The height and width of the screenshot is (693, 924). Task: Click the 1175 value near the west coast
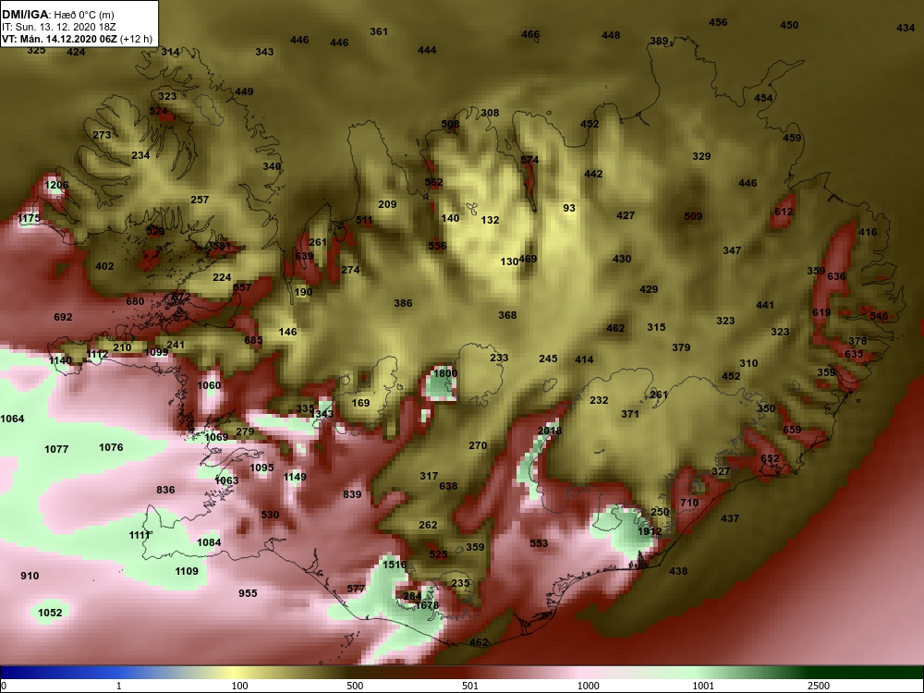(x=29, y=219)
